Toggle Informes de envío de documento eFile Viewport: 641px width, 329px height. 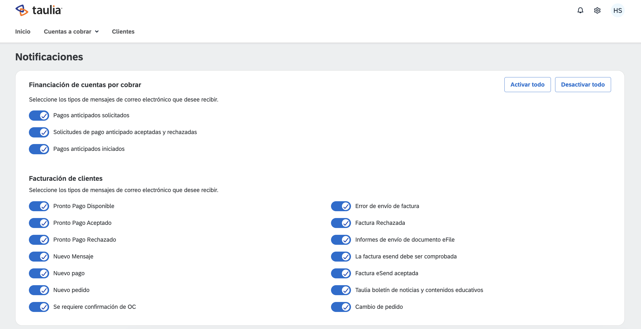pos(341,240)
